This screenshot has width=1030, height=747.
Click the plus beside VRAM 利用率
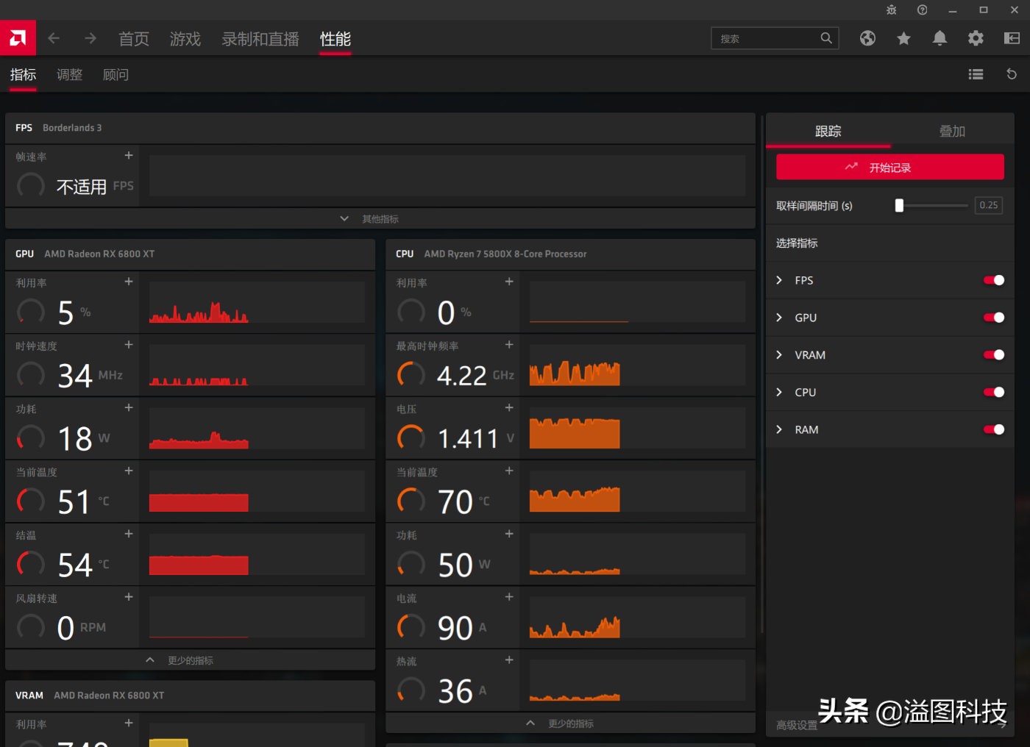pos(129,723)
